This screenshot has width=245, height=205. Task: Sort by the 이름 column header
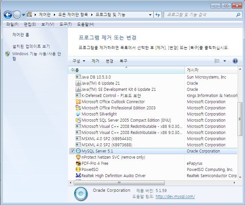(126, 70)
